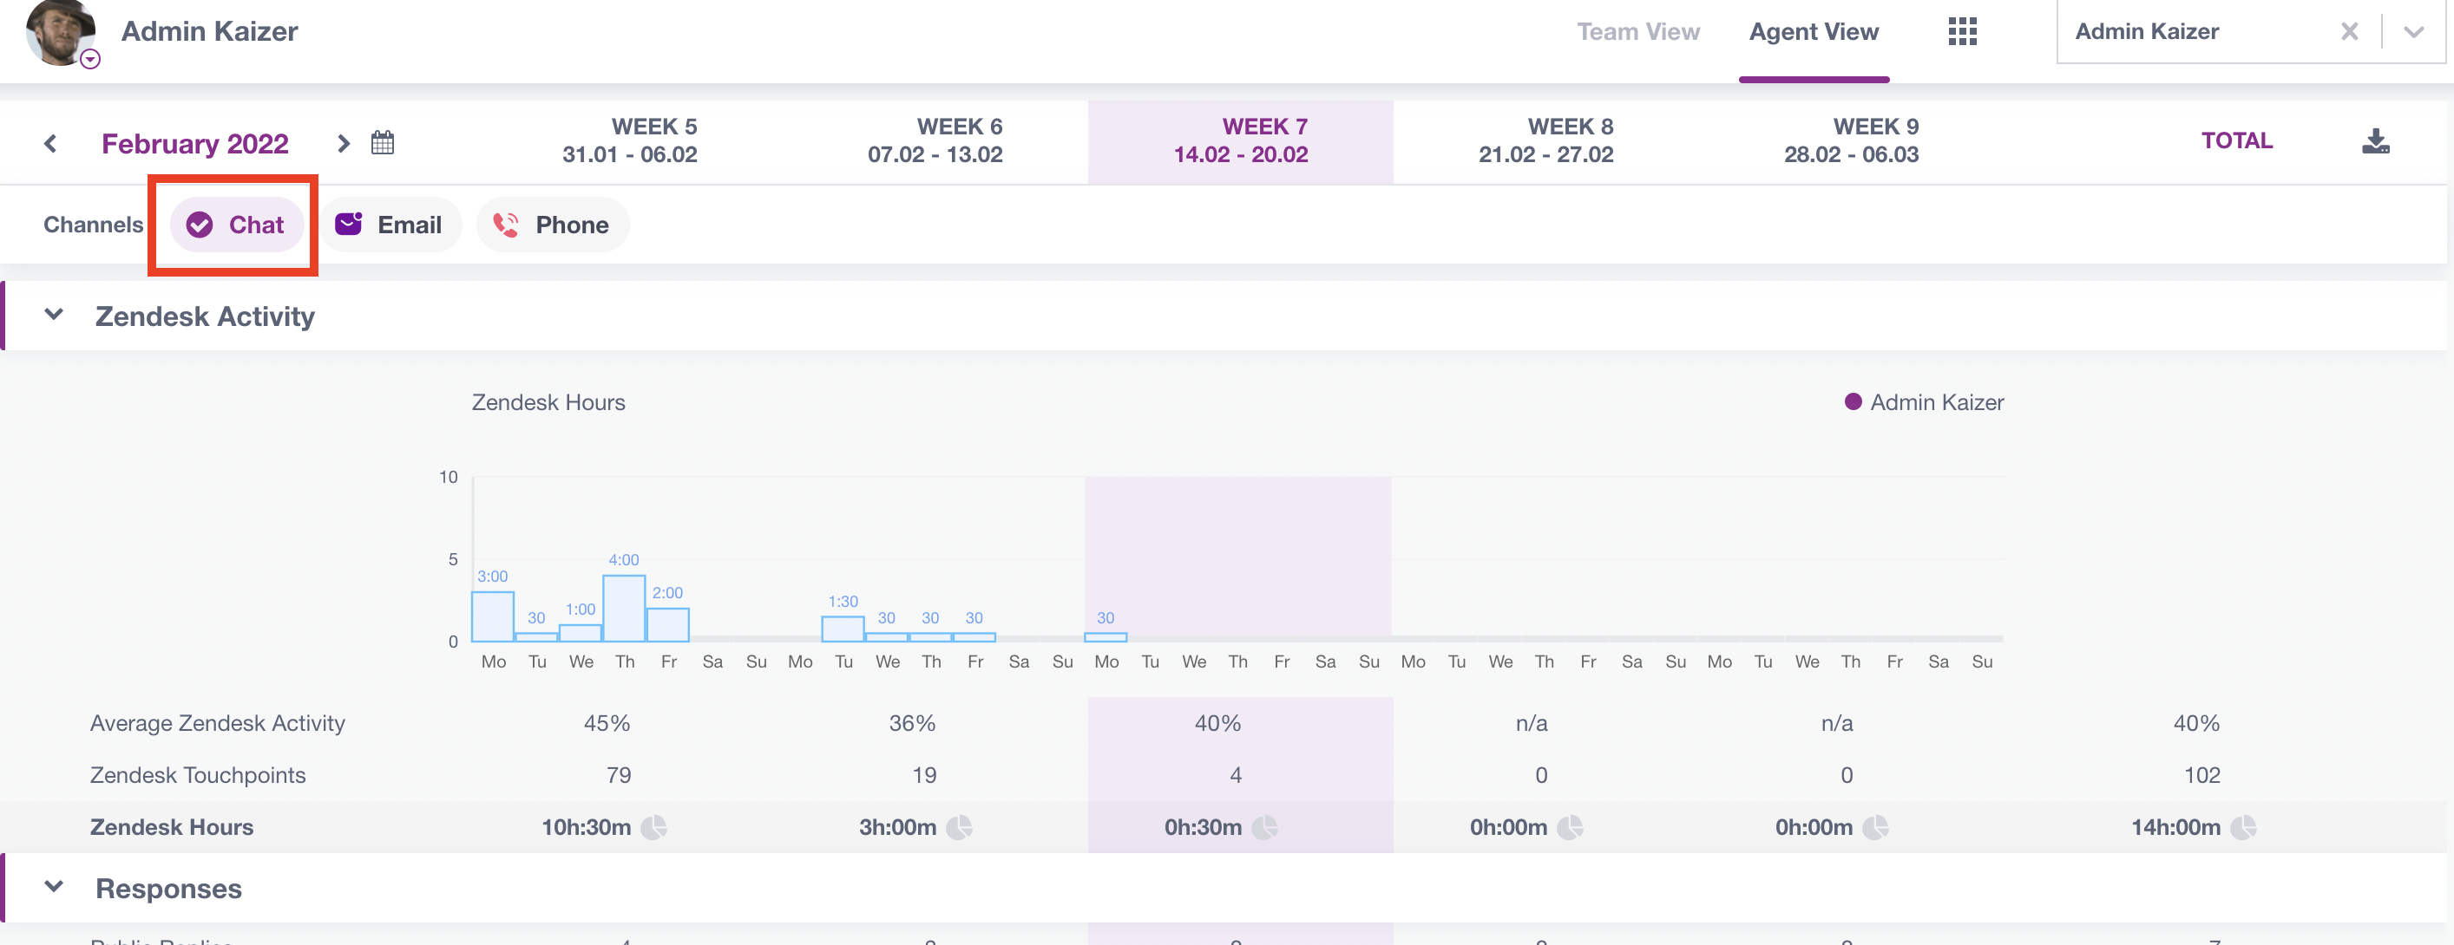The width and height of the screenshot is (2454, 945).
Task: Go to previous month arrow
Action: click(50, 143)
